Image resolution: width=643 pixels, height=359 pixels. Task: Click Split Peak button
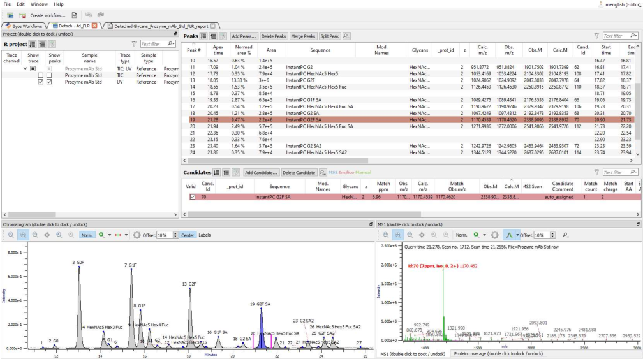[x=330, y=36]
